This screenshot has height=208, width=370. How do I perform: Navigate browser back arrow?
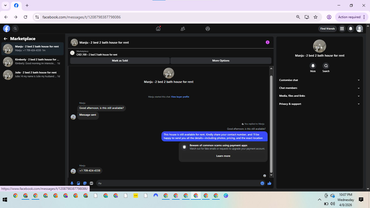pyautogui.click(x=6, y=17)
